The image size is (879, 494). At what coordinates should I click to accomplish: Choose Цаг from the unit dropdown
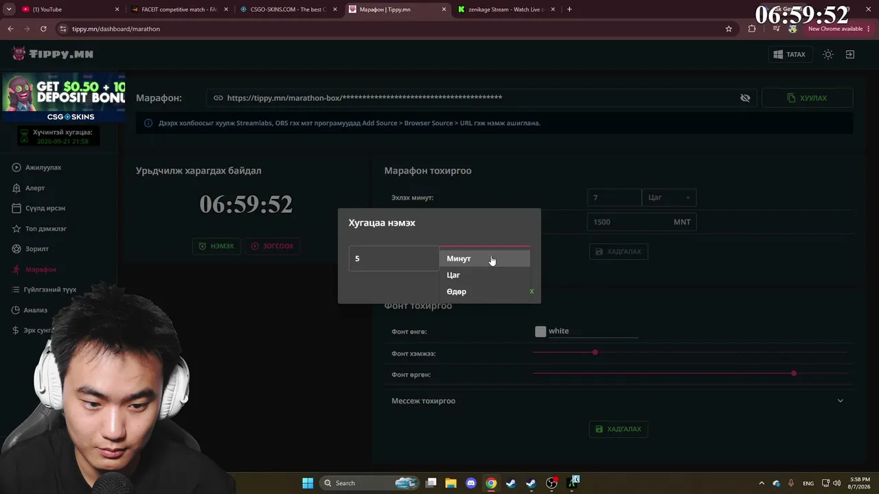point(485,275)
